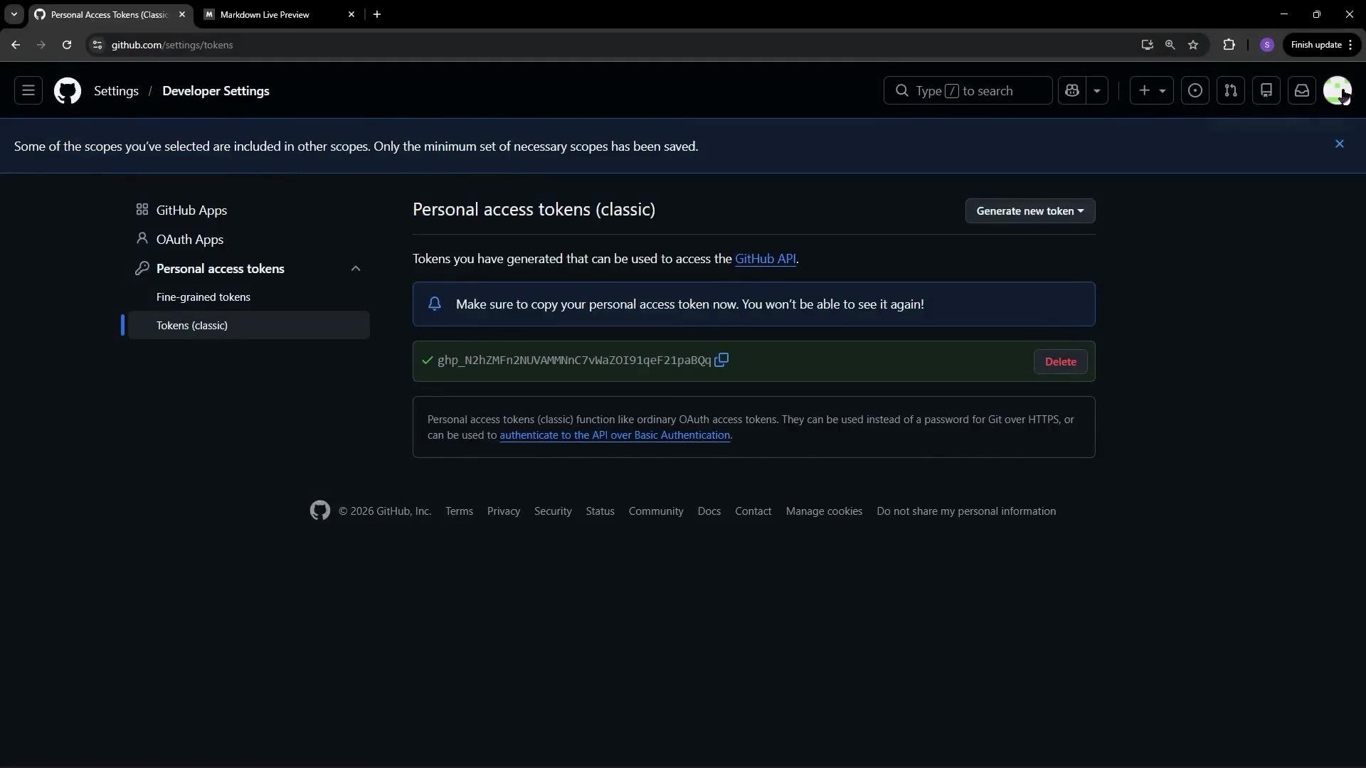Screen dimensions: 1366x768
Task: Open the Docs footer link
Action: pyautogui.click(x=709, y=511)
